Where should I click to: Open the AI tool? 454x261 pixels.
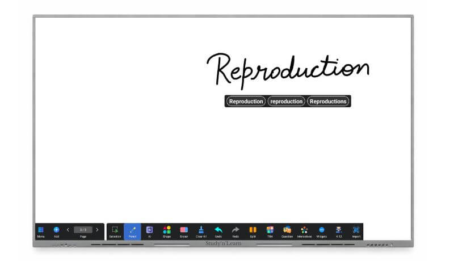click(x=150, y=230)
